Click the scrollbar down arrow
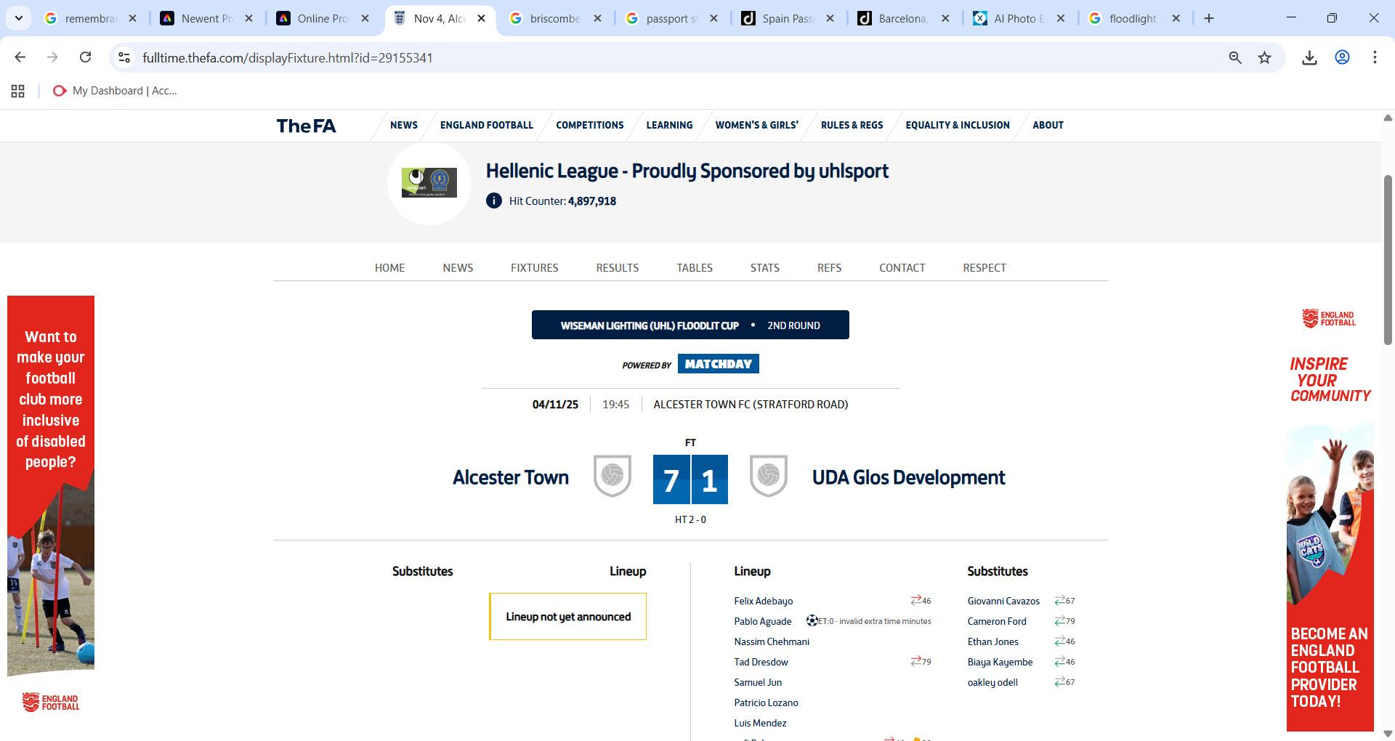The width and height of the screenshot is (1395, 741). [x=1388, y=733]
